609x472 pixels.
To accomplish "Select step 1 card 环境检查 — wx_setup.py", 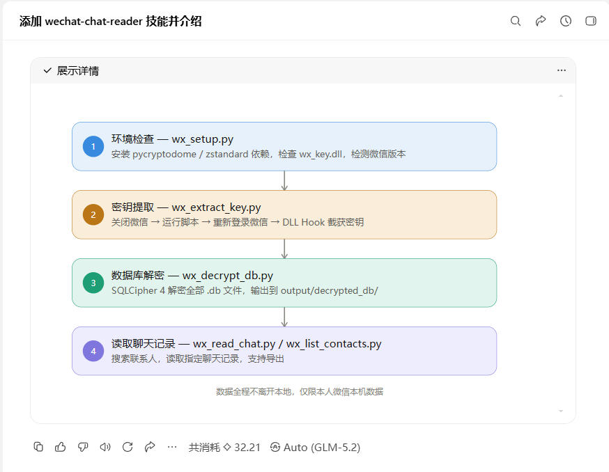I will tap(284, 146).
